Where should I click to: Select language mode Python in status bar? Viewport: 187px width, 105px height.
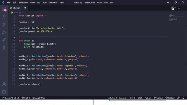click(148, 98)
